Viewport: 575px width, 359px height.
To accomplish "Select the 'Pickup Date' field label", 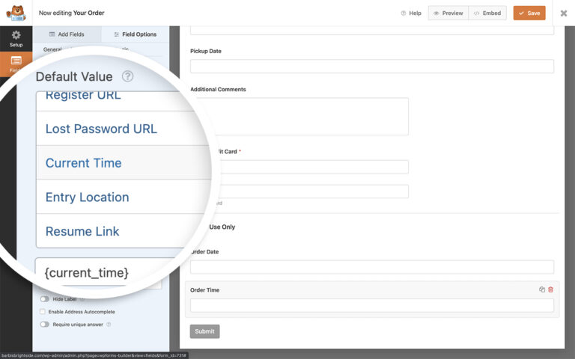I will [x=206, y=51].
